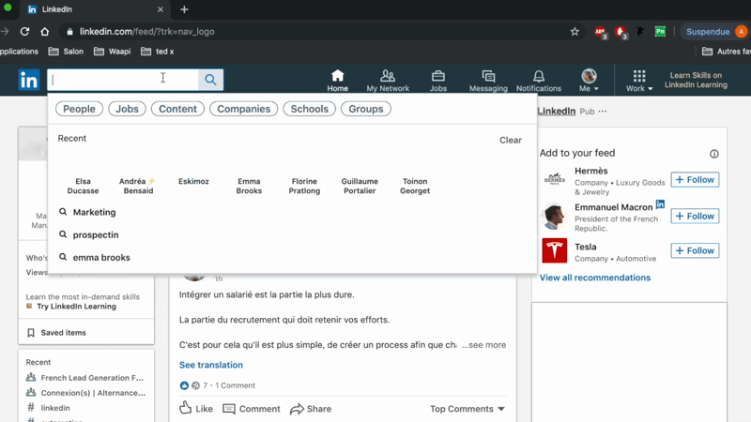Screen dimensions: 751x422
Task: Comment on the post
Action: point(252,409)
